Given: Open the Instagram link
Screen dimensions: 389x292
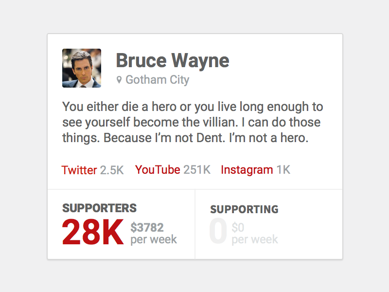Looking at the screenshot, I should coord(247,170).
